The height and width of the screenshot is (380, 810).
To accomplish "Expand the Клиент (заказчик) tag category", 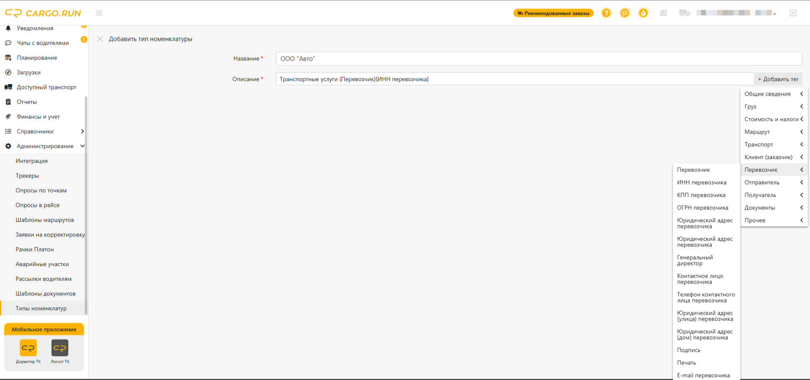I will (774, 157).
